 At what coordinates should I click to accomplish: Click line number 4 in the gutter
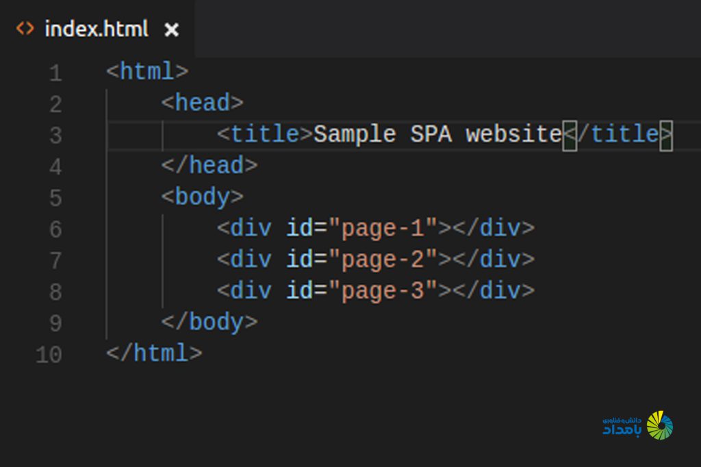[x=55, y=167]
